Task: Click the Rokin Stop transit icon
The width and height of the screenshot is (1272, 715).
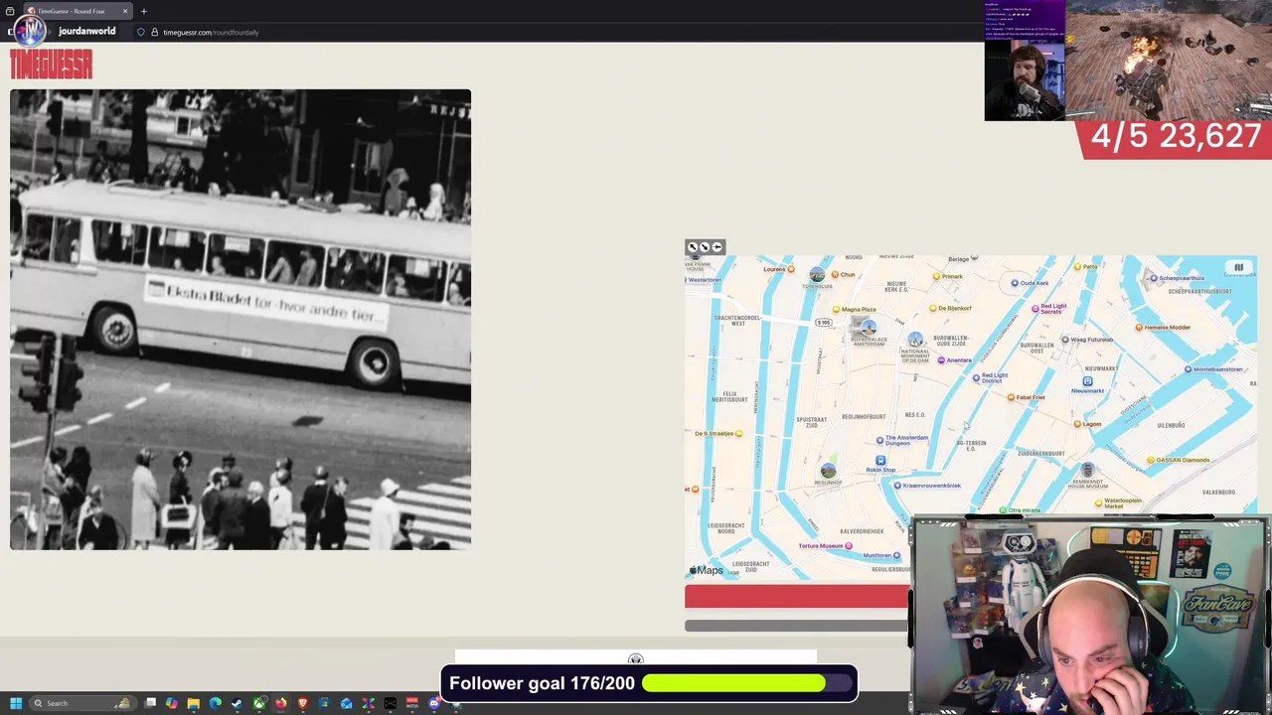Action: 880,461
